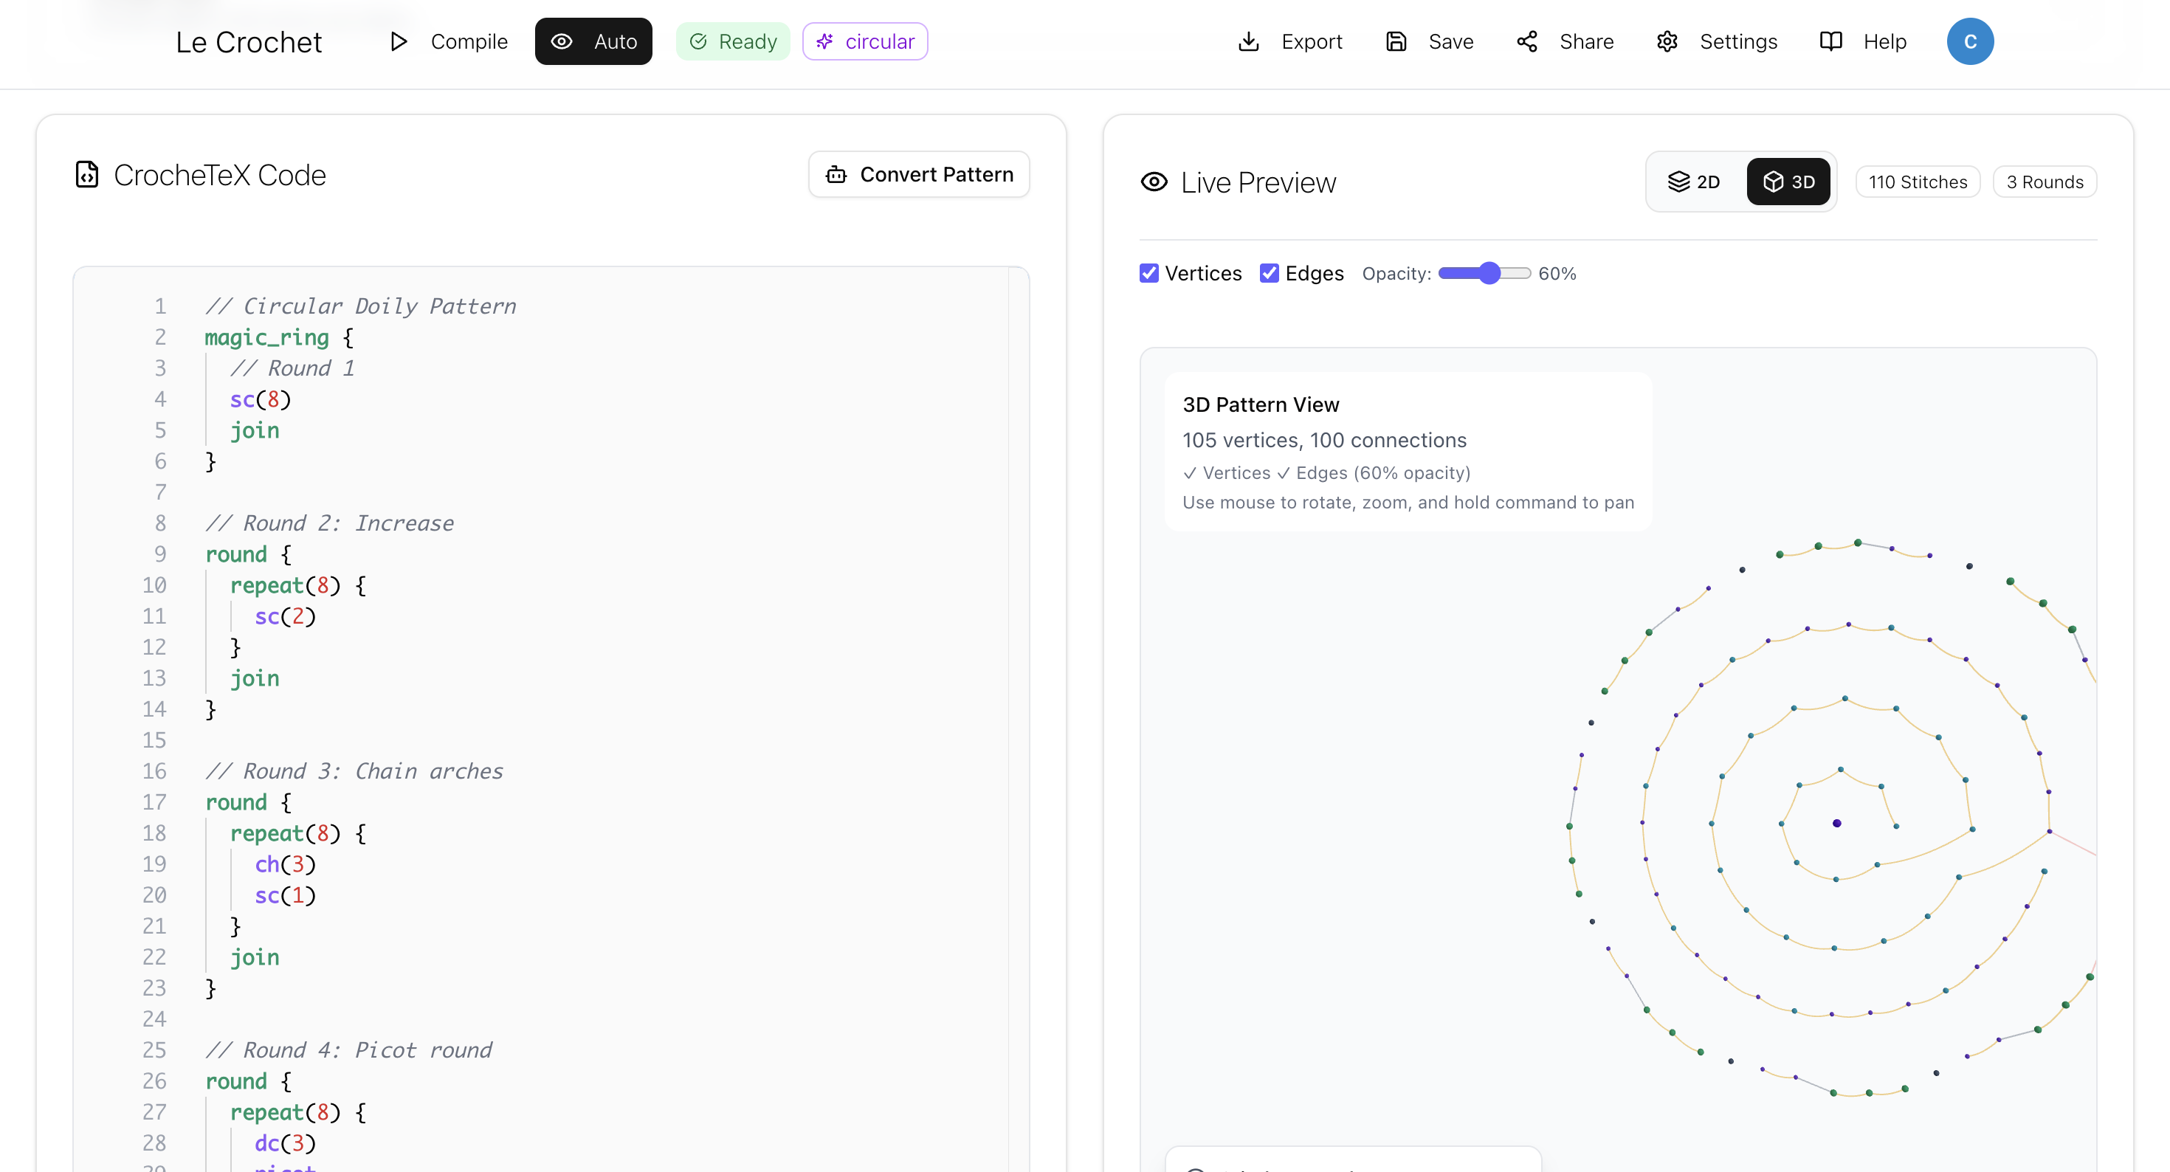Click the Share network icon

pyautogui.click(x=1526, y=41)
